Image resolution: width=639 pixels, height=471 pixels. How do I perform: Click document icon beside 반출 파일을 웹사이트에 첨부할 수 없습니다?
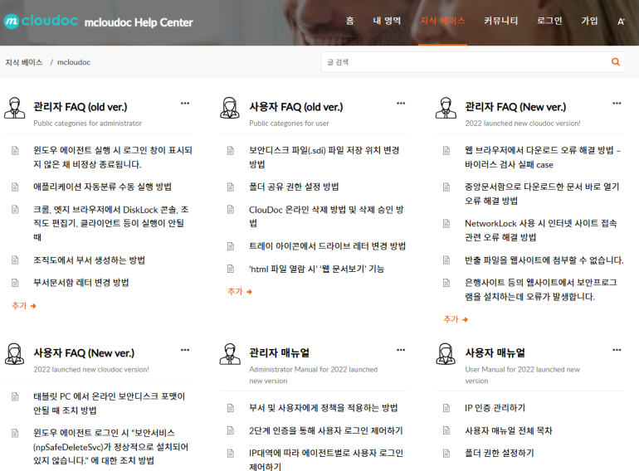coord(446,260)
